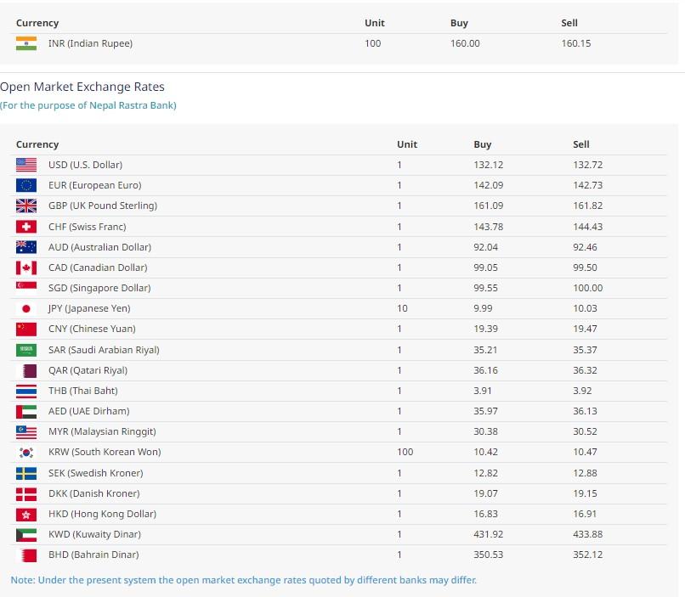The width and height of the screenshot is (685, 597).
Task: Click the Buy column header in open market table
Action: tap(482, 144)
